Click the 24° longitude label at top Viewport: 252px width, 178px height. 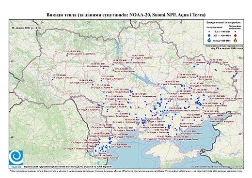[x=43, y=22]
